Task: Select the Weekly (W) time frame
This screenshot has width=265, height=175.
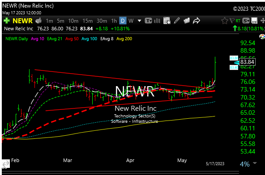Action: (131, 21)
